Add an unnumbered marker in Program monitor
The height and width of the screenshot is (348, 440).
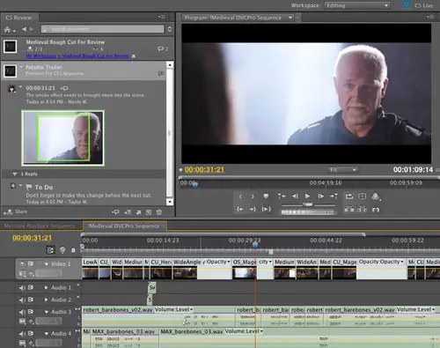266,196
